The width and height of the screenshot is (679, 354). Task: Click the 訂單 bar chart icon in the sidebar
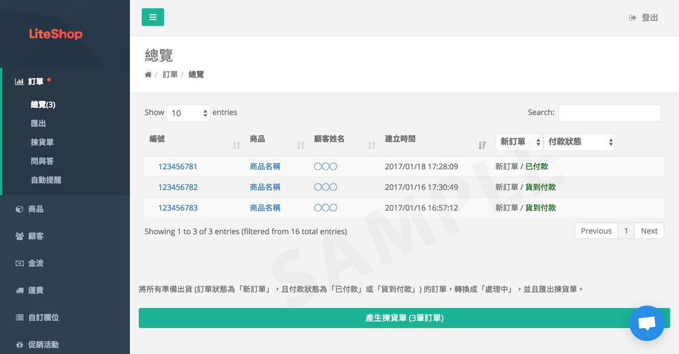point(19,82)
